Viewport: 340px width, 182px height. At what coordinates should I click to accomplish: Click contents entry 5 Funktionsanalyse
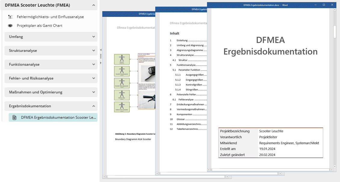pos(188,65)
